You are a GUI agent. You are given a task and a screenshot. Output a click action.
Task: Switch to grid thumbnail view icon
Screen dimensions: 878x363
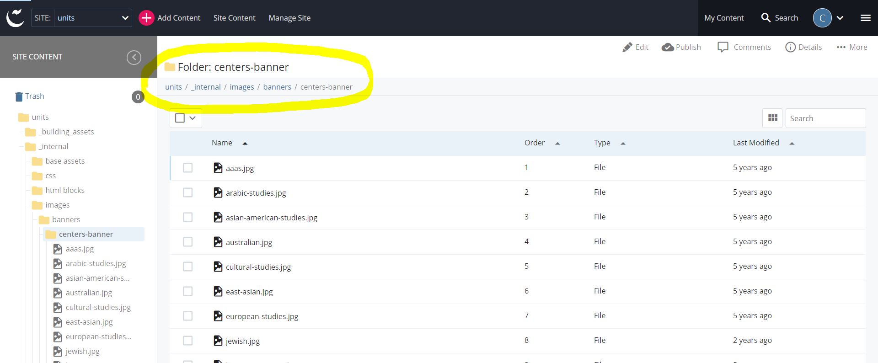point(773,118)
